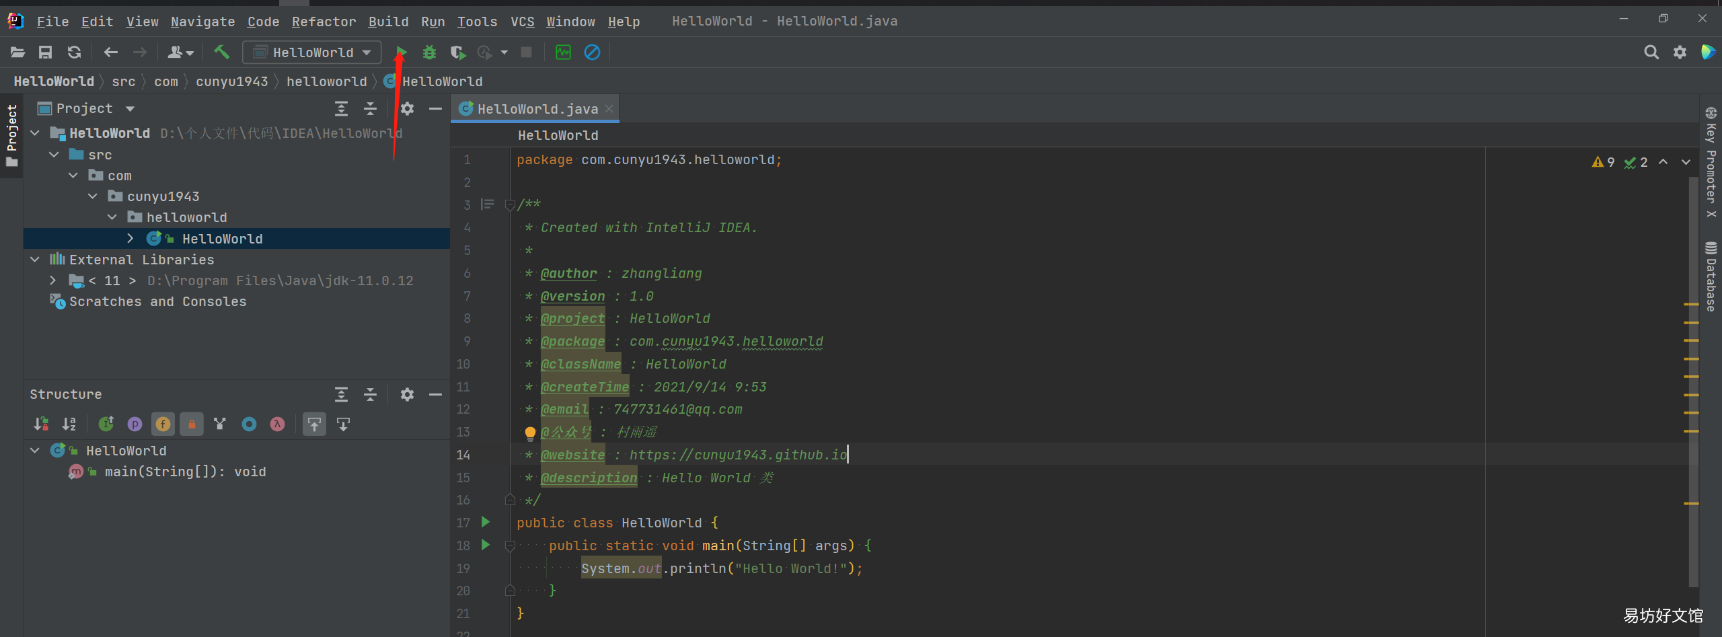The image size is (1722, 637).
Task: Open the VCS menu
Action: (x=522, y=22)
